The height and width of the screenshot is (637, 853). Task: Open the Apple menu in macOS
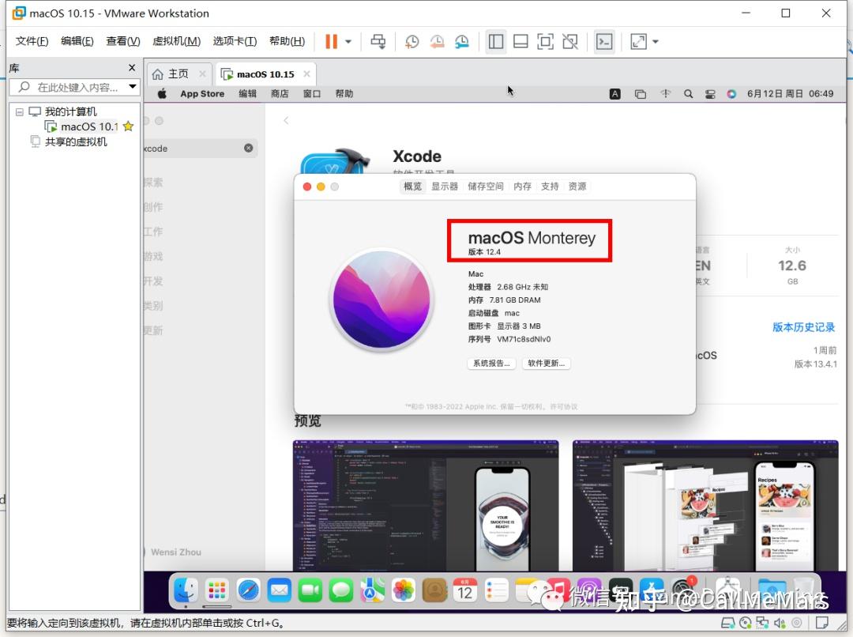tap(162, 93)
